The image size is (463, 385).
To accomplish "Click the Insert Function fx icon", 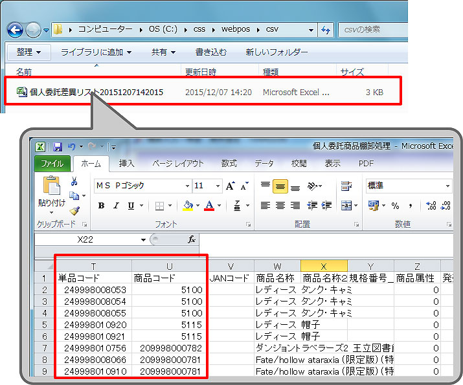I will click(x=192, y=239).
